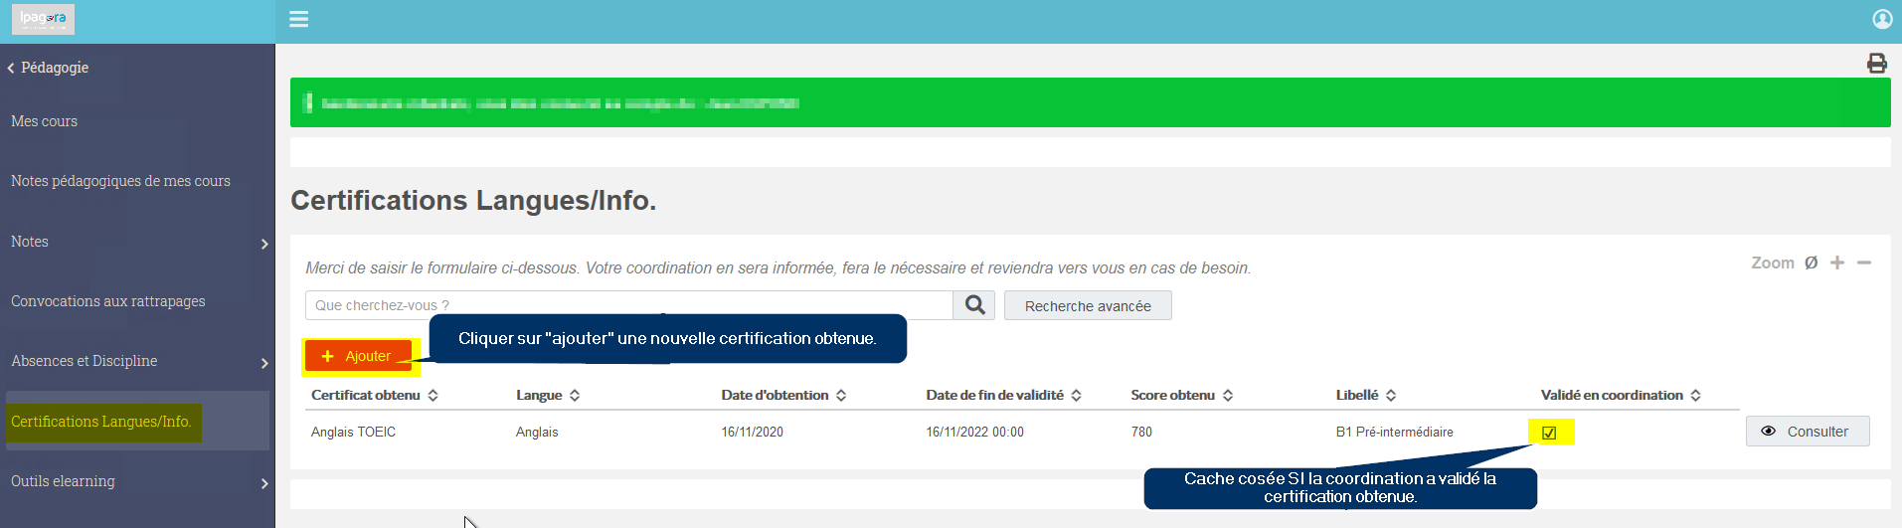
Task: Decrease zoom with the minus icon
Action: [1864, 263]
